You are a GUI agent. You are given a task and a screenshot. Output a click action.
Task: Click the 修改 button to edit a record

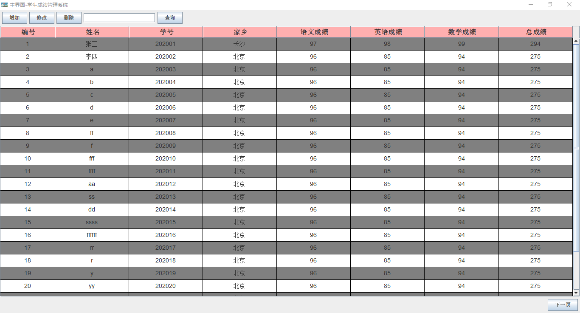[42, 17]
